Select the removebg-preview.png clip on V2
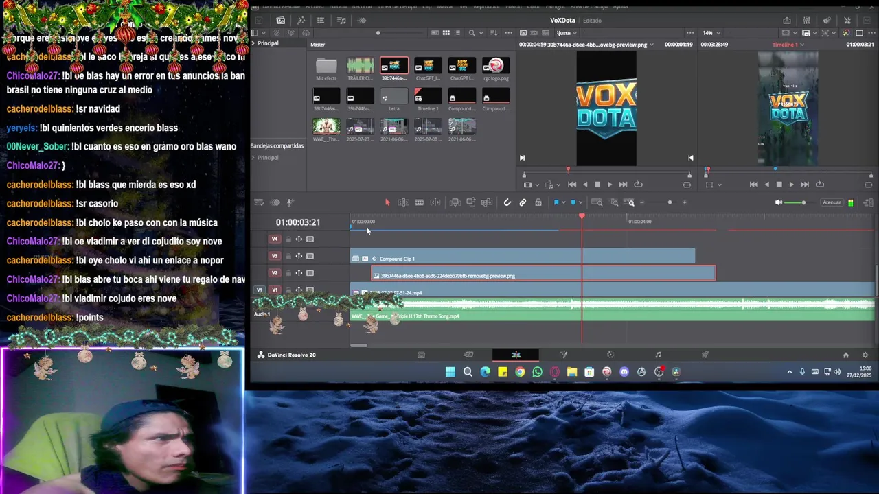The height and width of the screenshot is (494, 879). click(x=543, y=273)
